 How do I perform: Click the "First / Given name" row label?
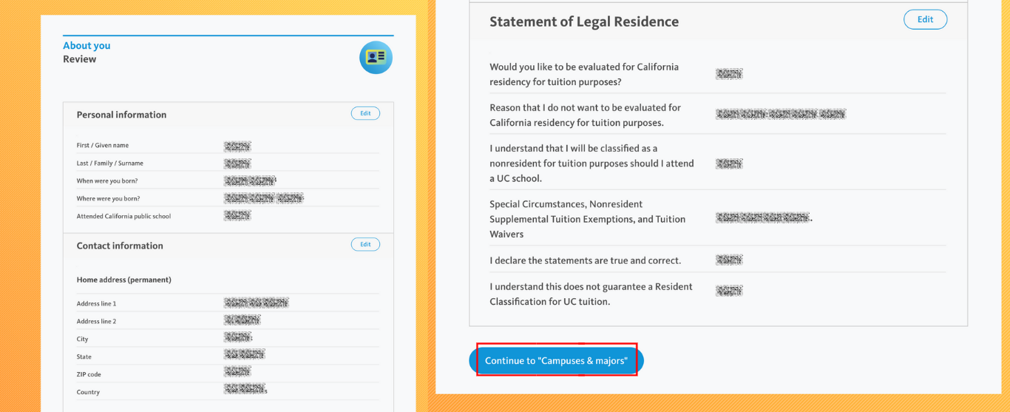[x=103, y=146]
